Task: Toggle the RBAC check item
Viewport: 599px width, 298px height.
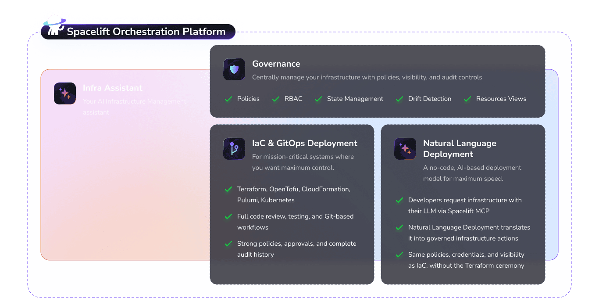Action: coord(275,99)
